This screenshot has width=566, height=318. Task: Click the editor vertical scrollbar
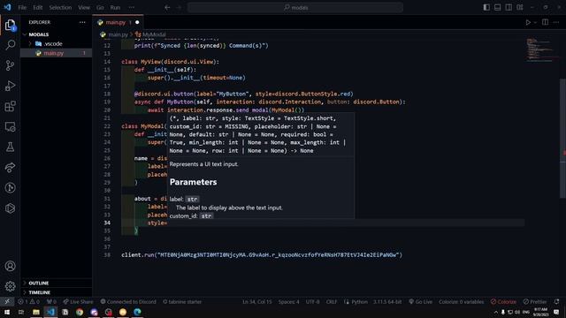[562, 138]
